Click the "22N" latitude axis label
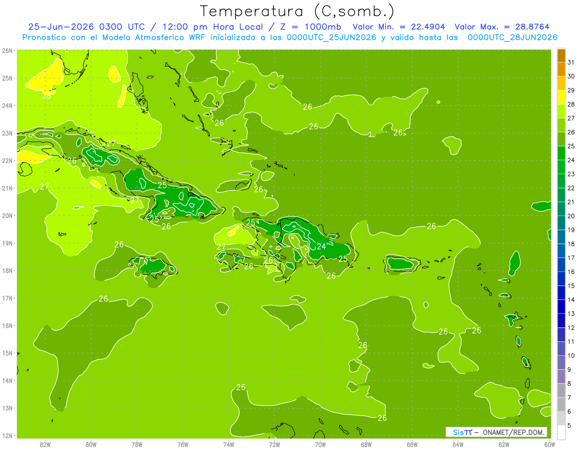 (7, 161)
